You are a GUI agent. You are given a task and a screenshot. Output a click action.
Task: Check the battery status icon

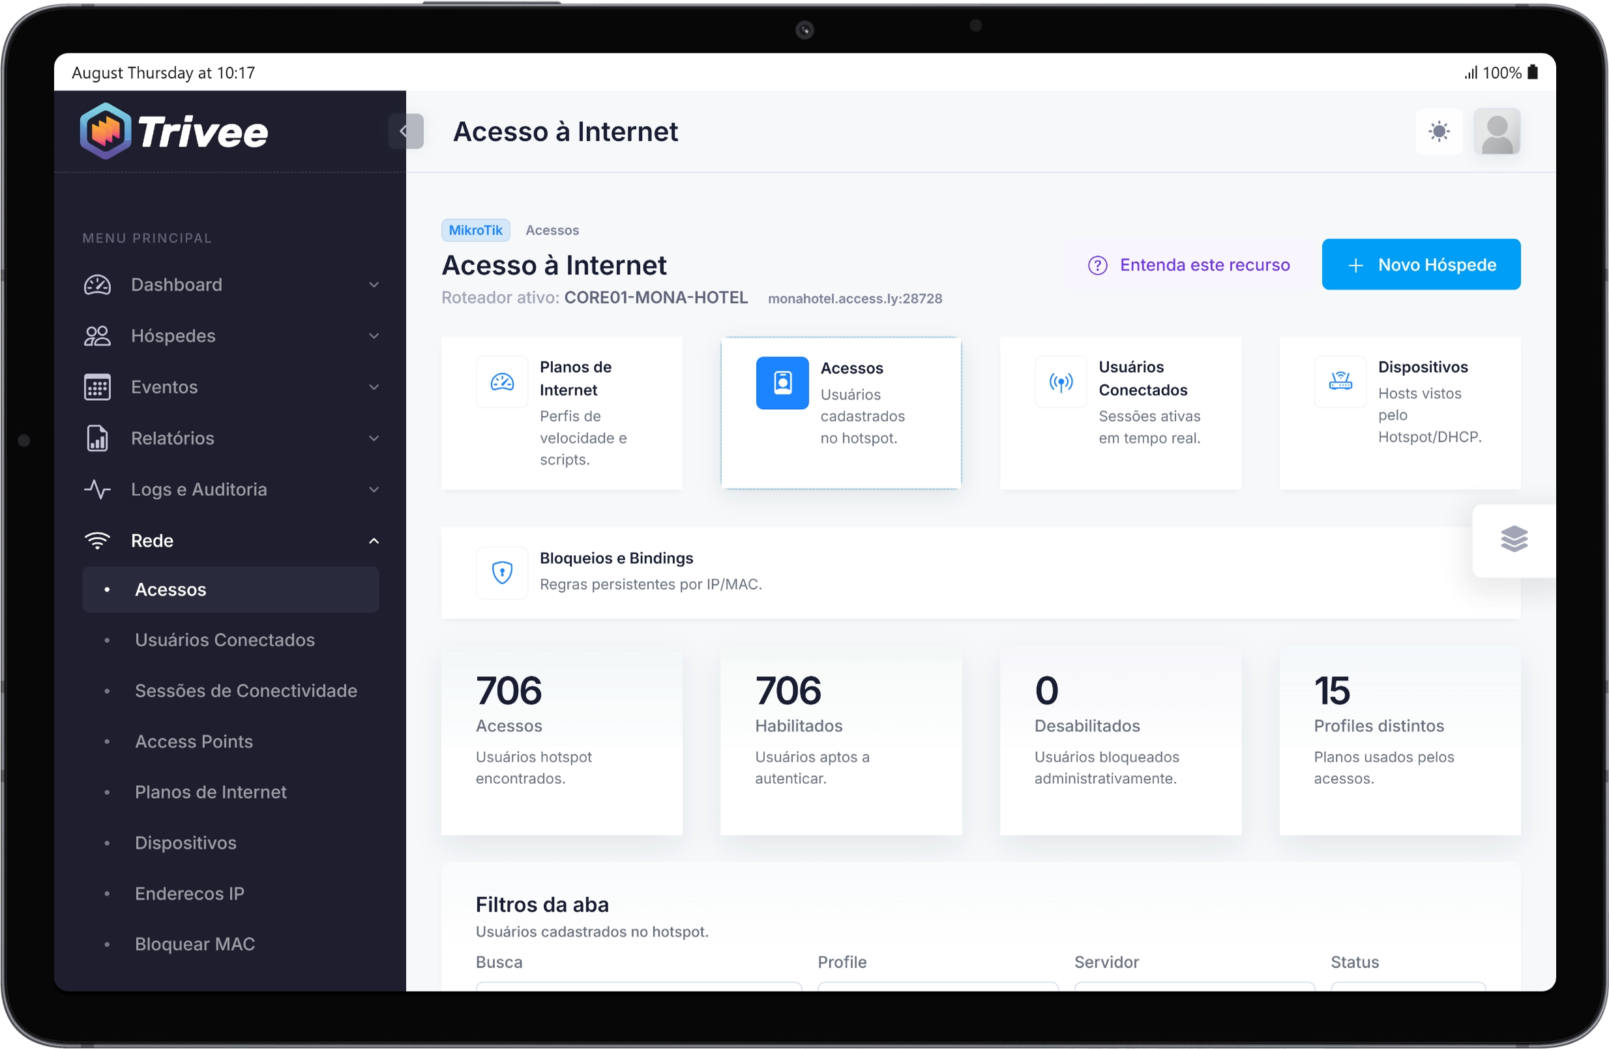1533,72
